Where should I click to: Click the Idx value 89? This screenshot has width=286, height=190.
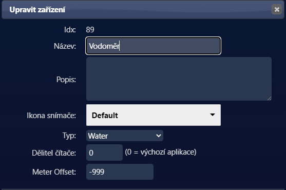[90, 30]
